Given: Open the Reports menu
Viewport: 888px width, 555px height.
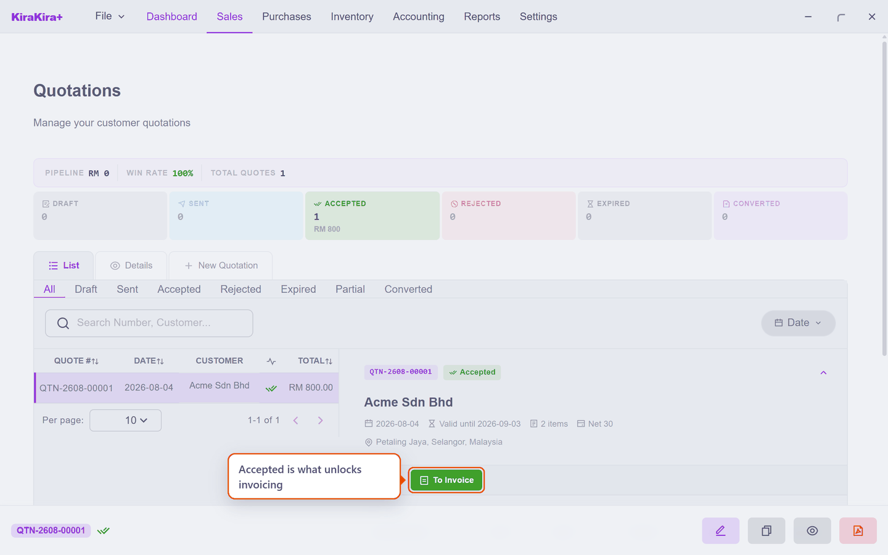Looking at the screenshot, I should click(482, 17).
